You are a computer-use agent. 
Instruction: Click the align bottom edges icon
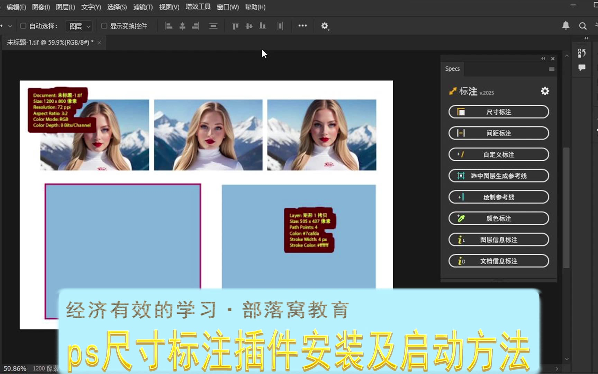coord(263,26)
